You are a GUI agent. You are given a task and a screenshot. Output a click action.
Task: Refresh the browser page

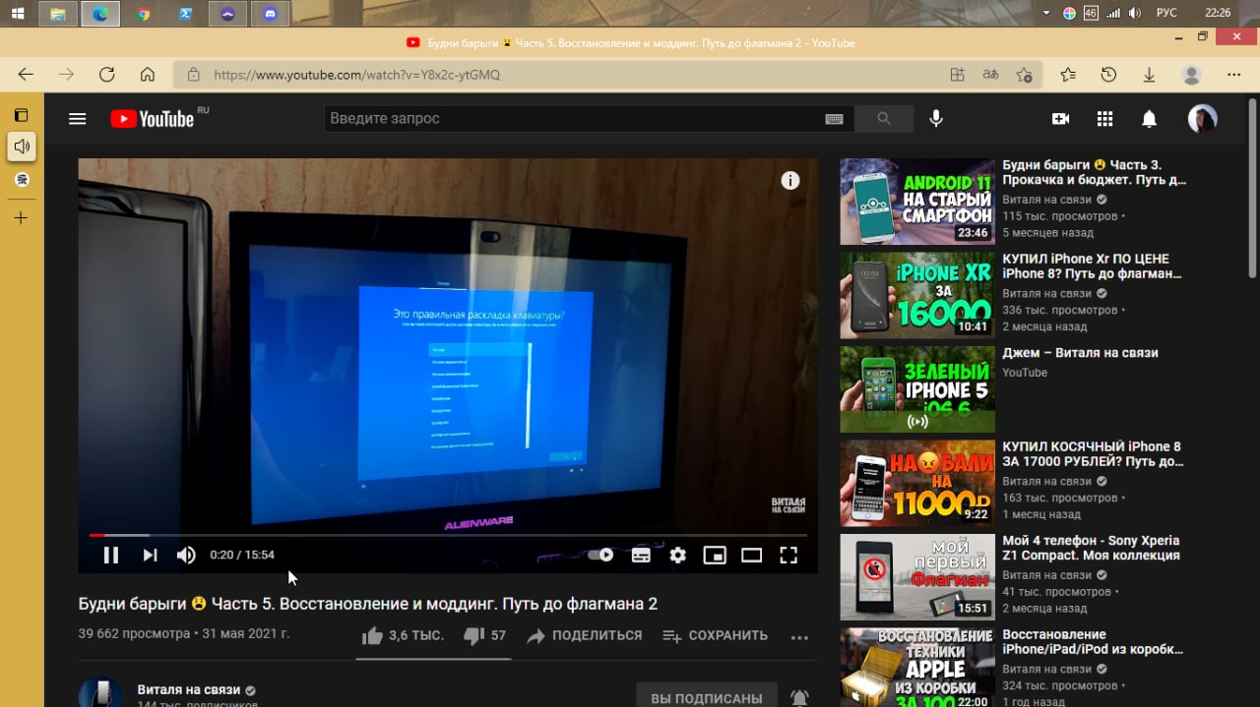(x=106, y=75)
